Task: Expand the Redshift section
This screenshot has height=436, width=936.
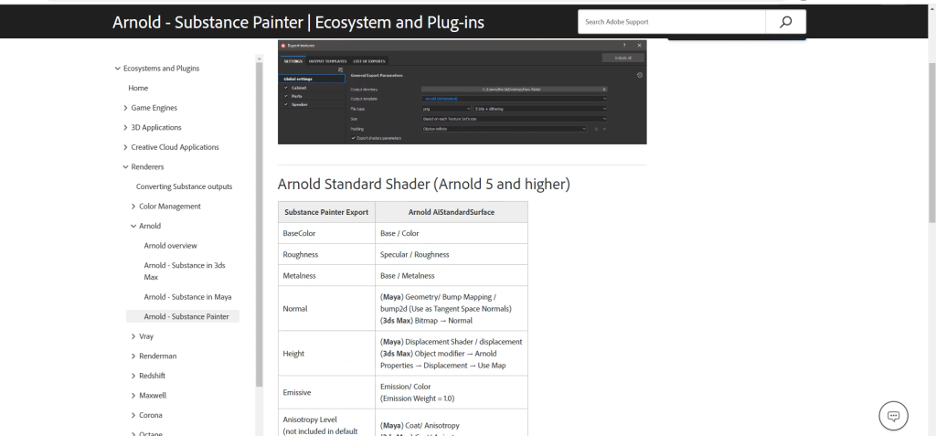Action: tap(133, 377)
